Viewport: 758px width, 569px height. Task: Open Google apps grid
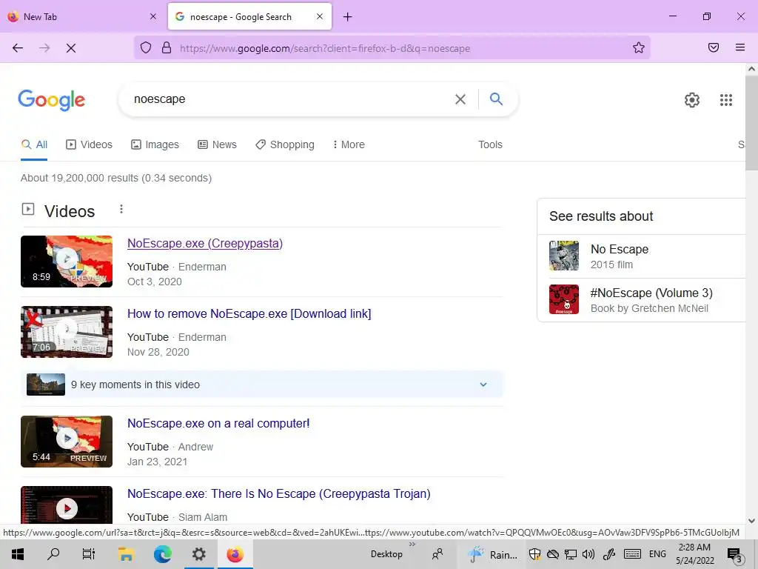click(725, 100)
